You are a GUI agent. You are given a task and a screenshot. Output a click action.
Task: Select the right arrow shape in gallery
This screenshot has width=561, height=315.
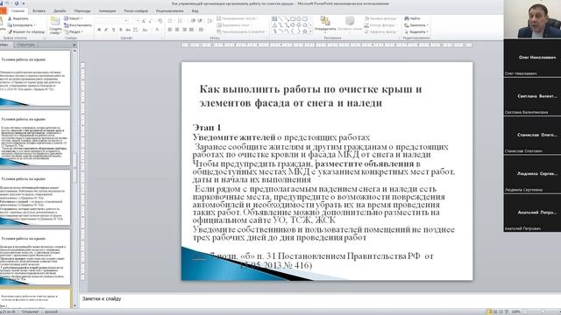(293, 25)
